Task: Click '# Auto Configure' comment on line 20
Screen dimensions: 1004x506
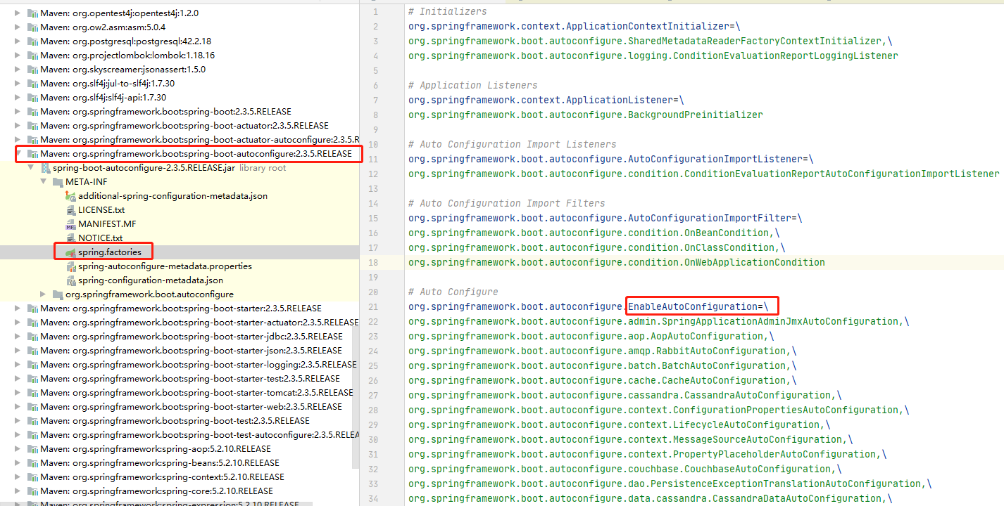Action: 453,292
